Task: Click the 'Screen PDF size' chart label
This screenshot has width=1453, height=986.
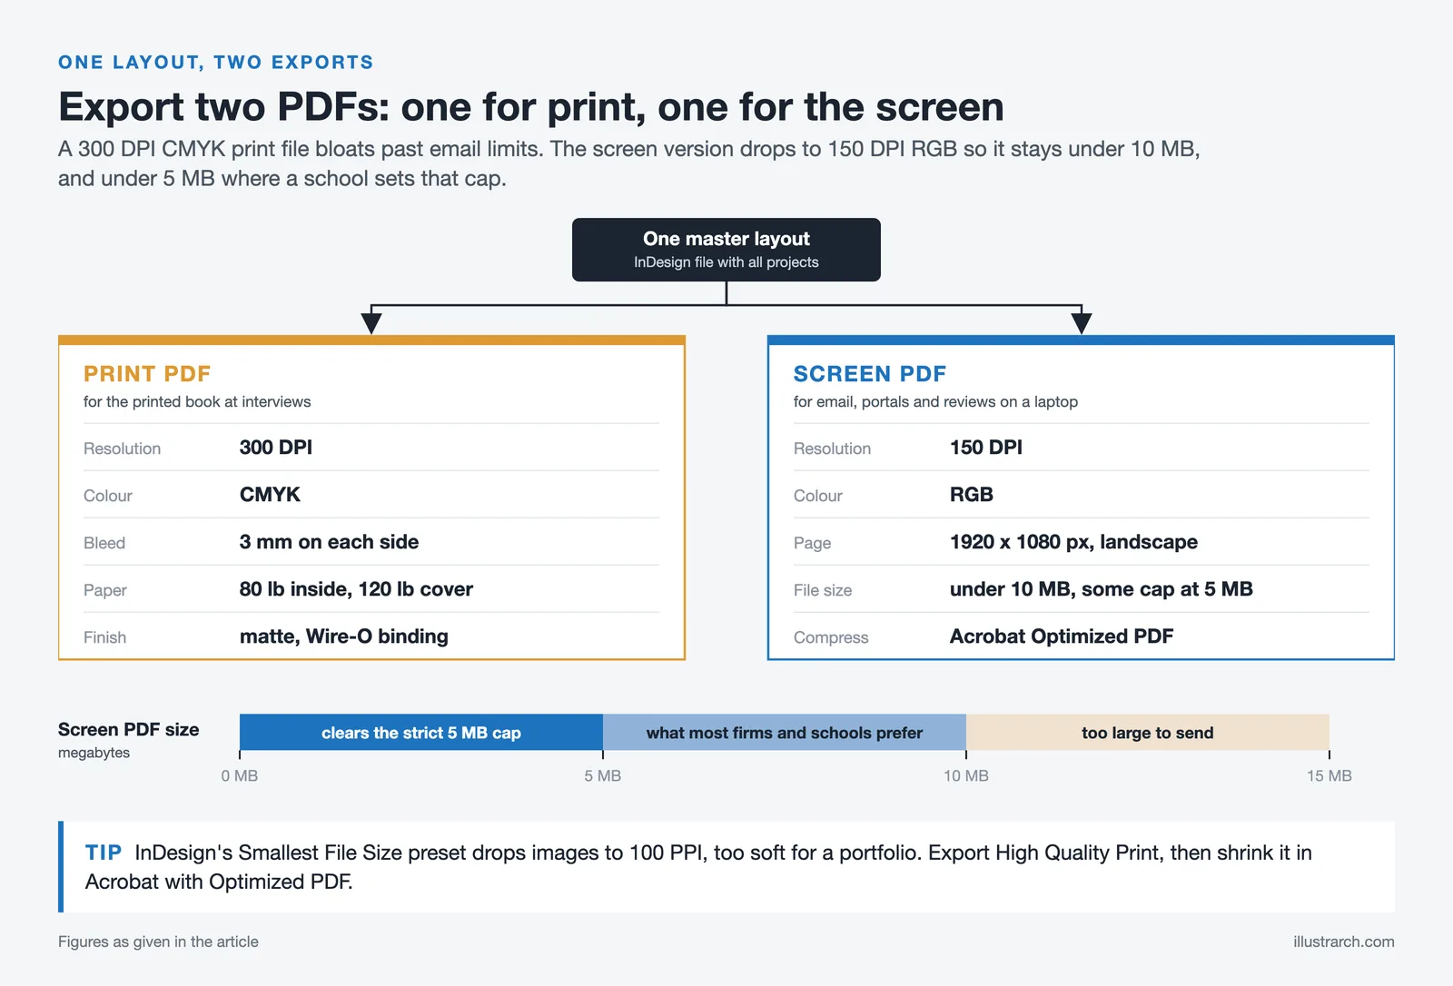Action: pyautogui.click(x=129, y=730)
